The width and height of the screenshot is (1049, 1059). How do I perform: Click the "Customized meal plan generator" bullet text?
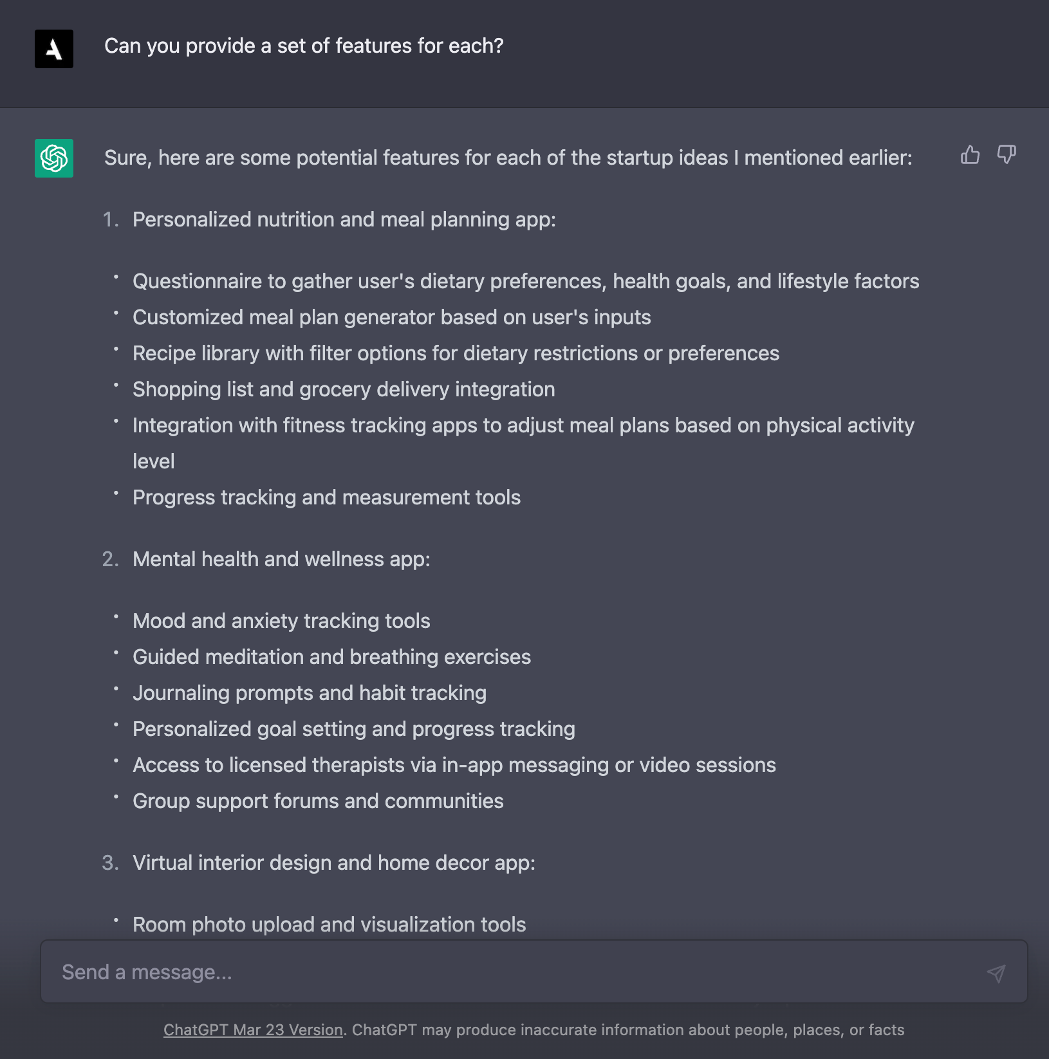pos(391,318)
